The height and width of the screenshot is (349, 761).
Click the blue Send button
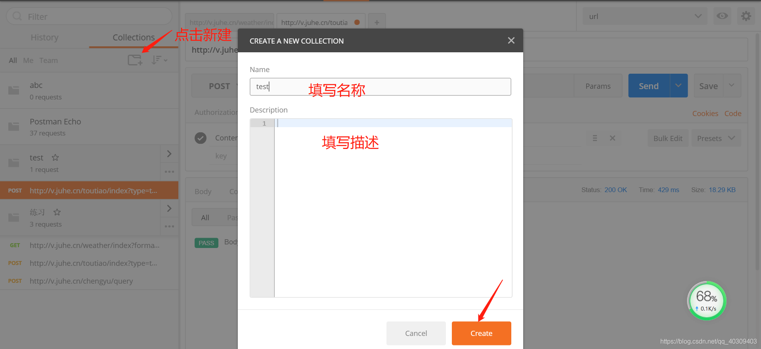pos(649,86)
